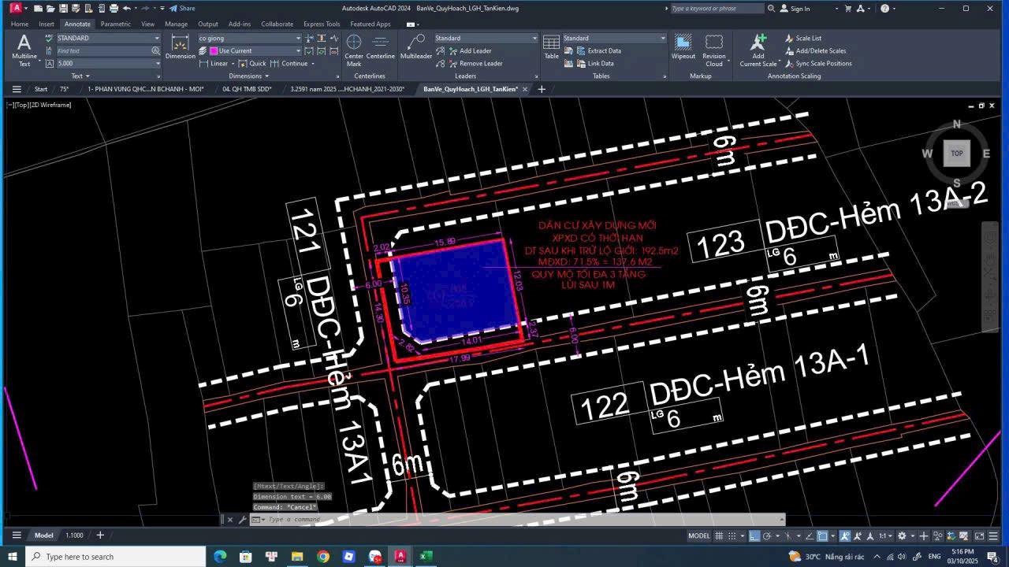Click the Table tool
Image resolution: width=1009 pixels, height=567 pixels.
[551, 47]
